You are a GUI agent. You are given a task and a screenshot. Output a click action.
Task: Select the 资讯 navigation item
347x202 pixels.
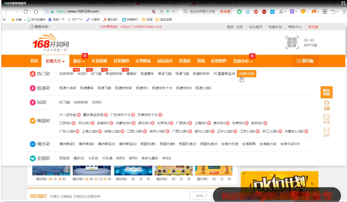pos(201,61)
